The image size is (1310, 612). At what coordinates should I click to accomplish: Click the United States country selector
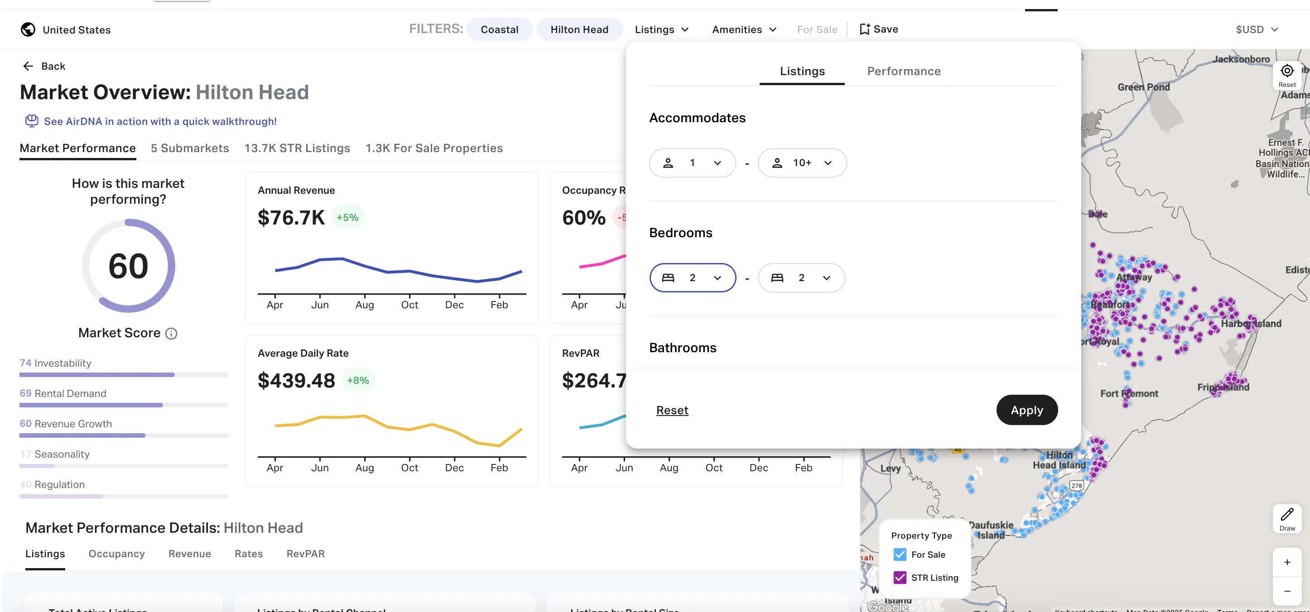(66, 29)
